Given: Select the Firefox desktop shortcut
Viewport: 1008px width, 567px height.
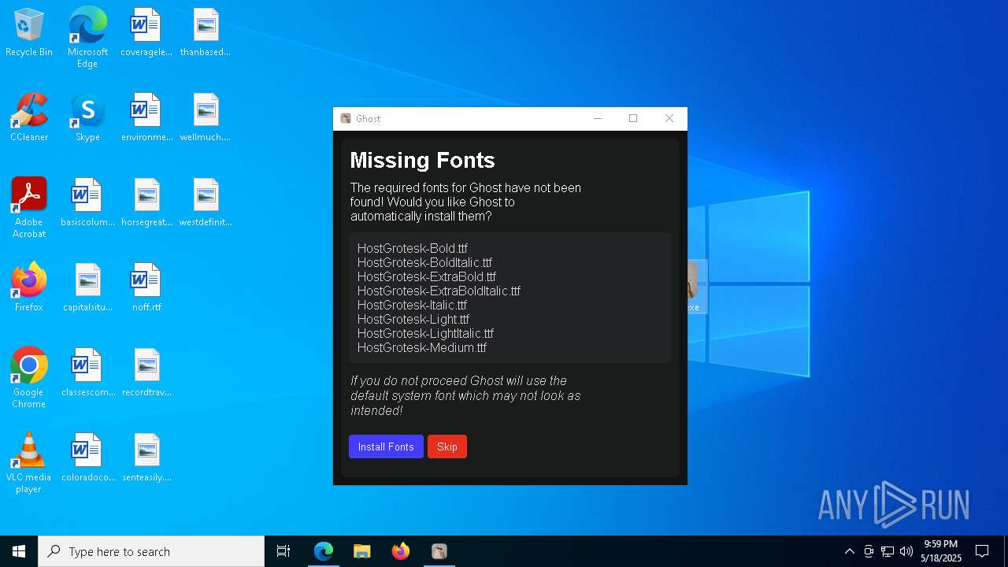Looking at the screenshot, I should 29,288.
